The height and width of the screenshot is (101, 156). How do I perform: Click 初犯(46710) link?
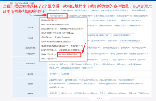point(88,64)
